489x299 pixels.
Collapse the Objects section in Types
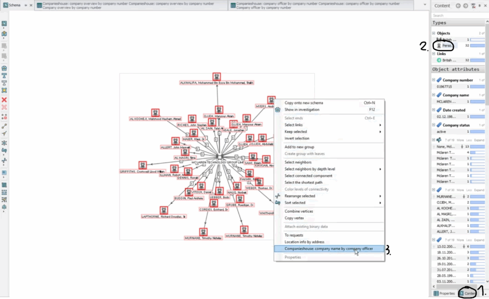click(434, 33)
